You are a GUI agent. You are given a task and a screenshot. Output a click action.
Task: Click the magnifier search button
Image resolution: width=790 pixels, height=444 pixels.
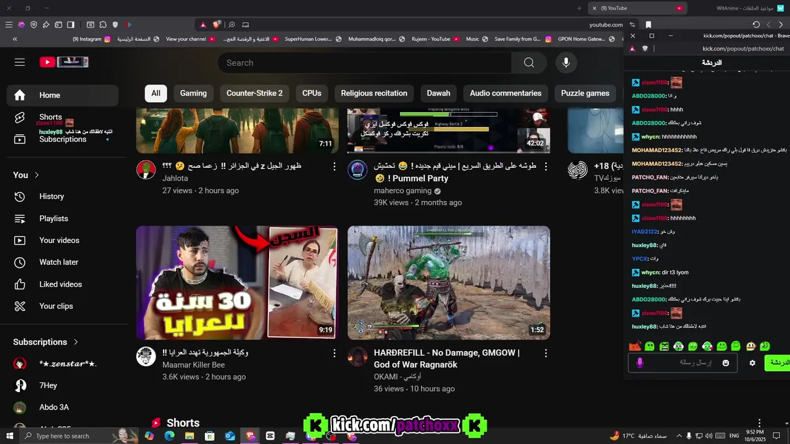[529, 62]
